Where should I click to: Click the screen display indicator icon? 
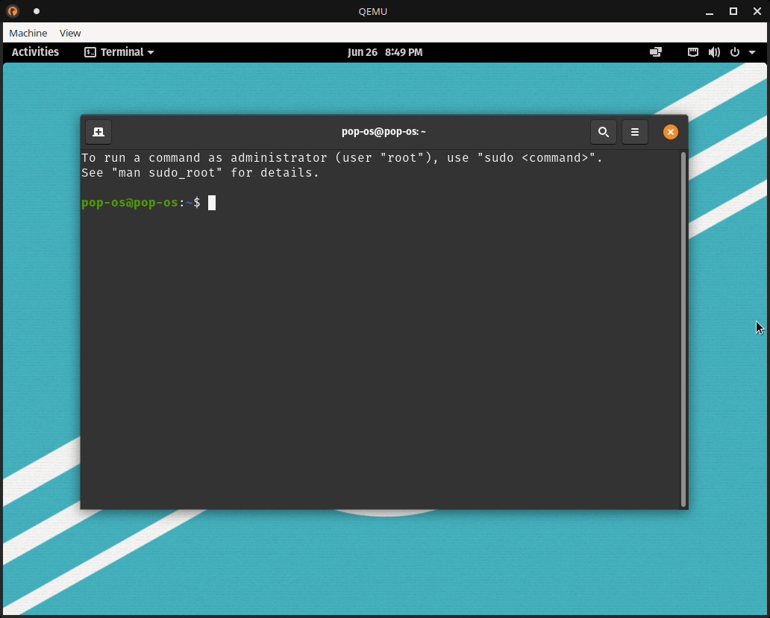pos(656,52)
